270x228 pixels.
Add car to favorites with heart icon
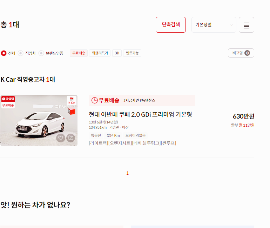pyautogui.click(x=60, y=138)
